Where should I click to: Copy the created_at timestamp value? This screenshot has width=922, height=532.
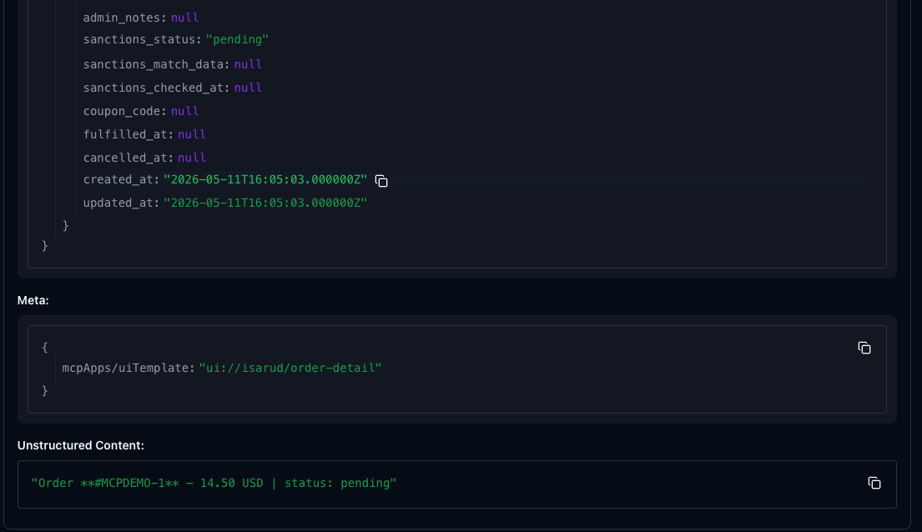[x=381, y=181]
